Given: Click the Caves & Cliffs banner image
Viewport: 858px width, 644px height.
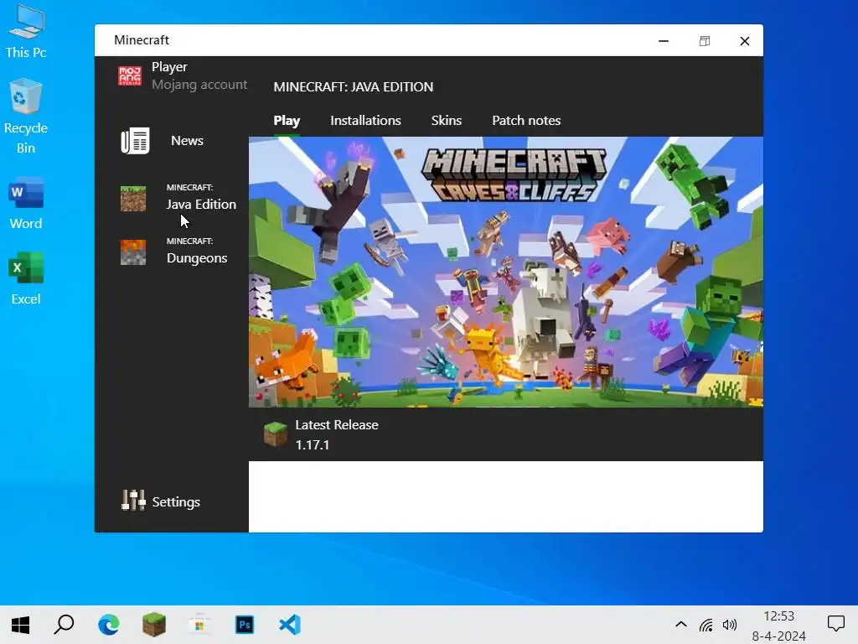Looking at the screenshot, I should tap(506, 273).
